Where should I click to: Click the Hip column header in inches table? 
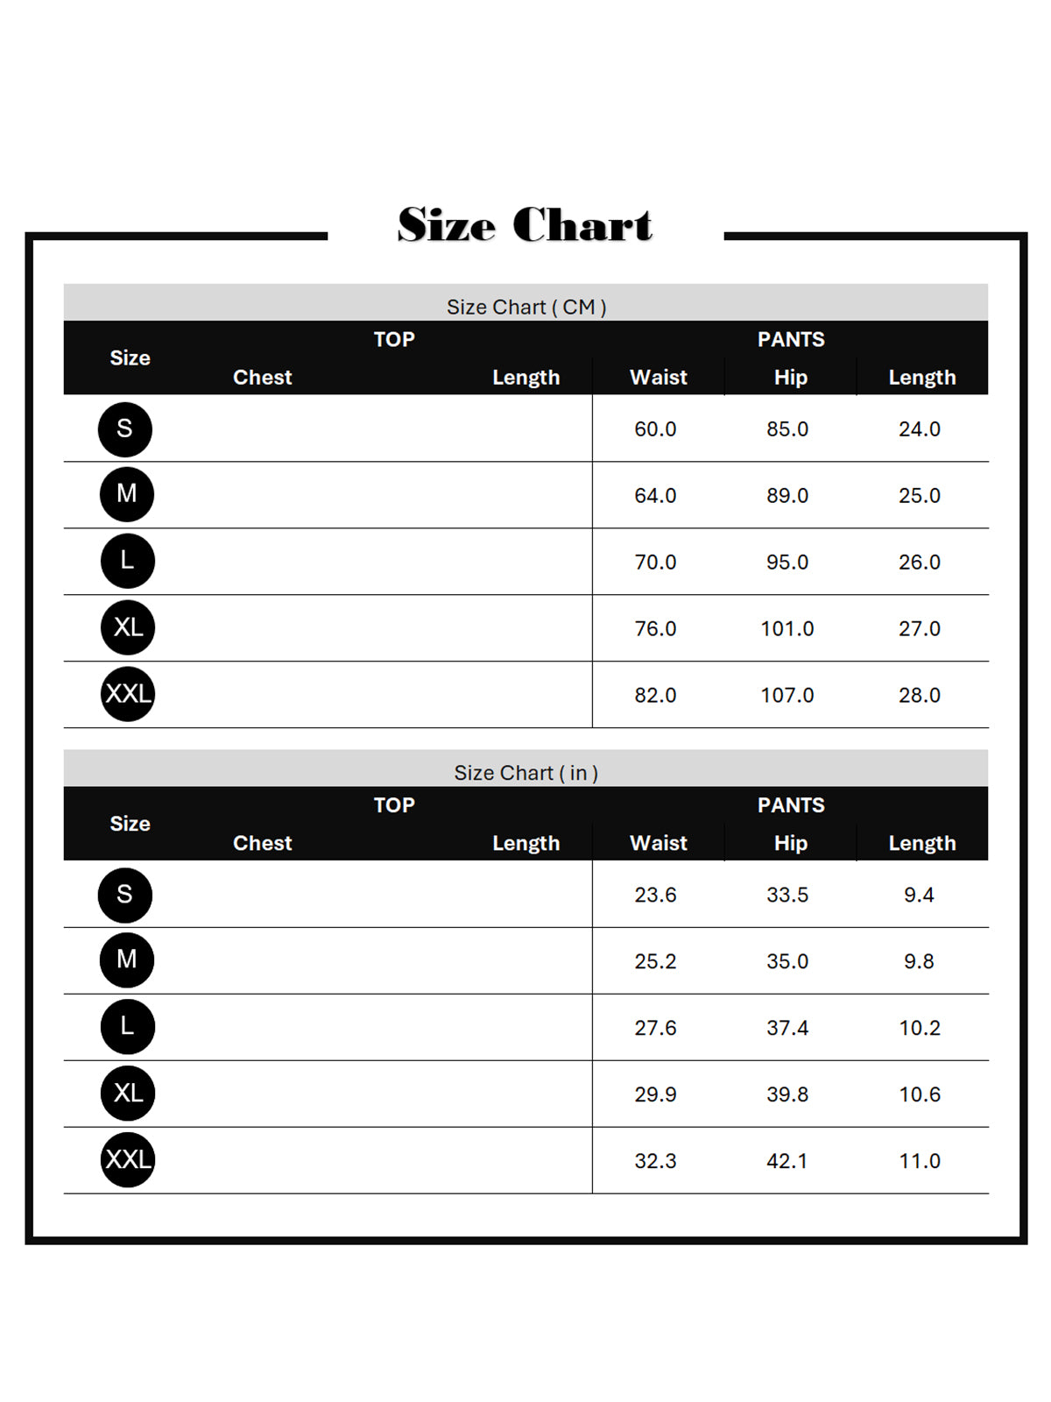[x=791, y=844]
